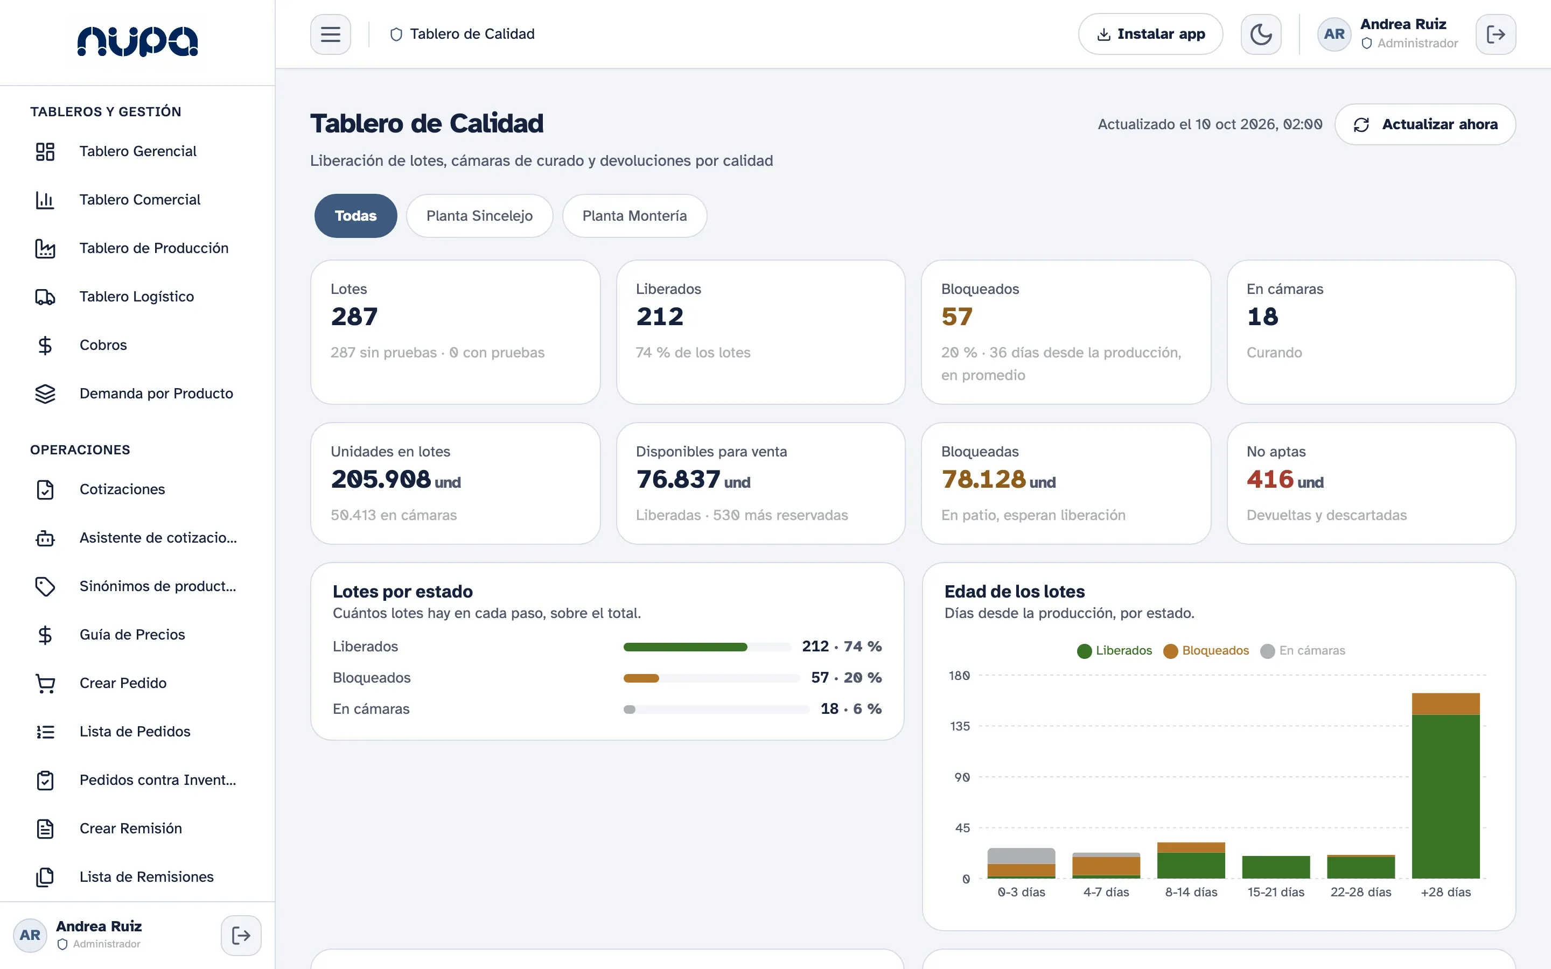Click the Crear Remisión file icon

coord(45,828)
